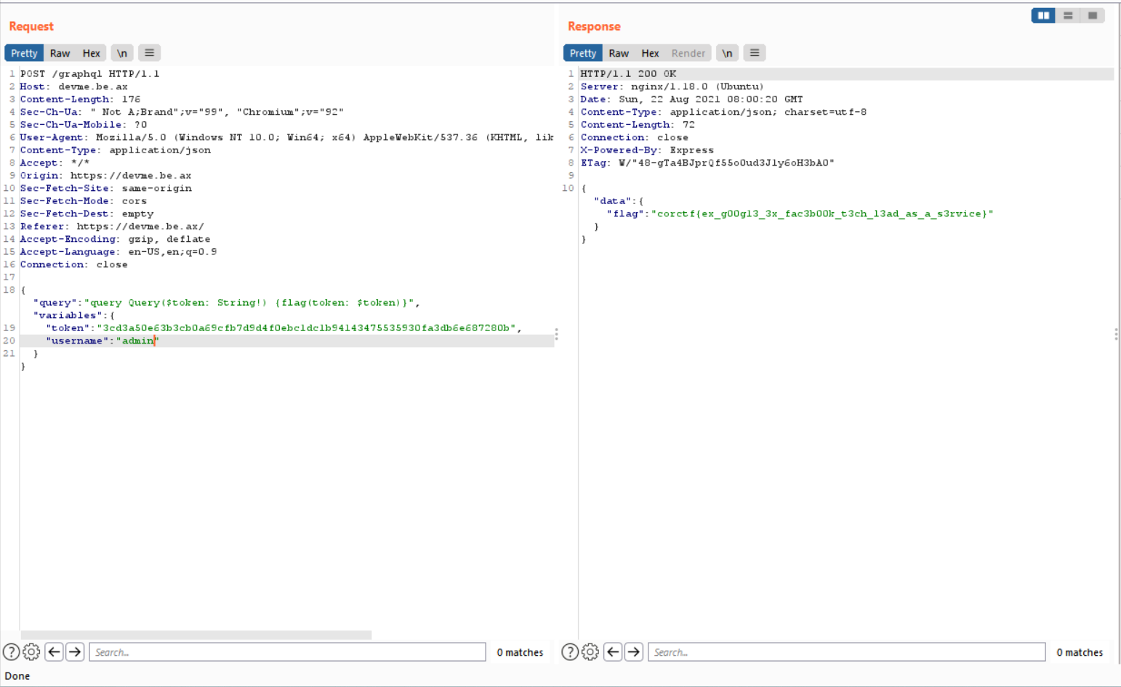Switch Response view to Hex tab
The height and width of the screenshot is (687, 1121).
pyautogui.click(x=650, y=53)
